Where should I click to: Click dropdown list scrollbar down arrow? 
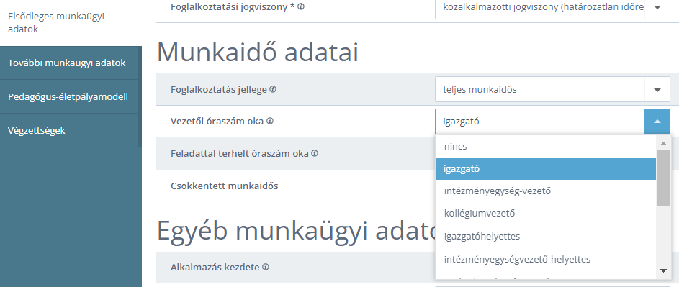click(663, 270)
